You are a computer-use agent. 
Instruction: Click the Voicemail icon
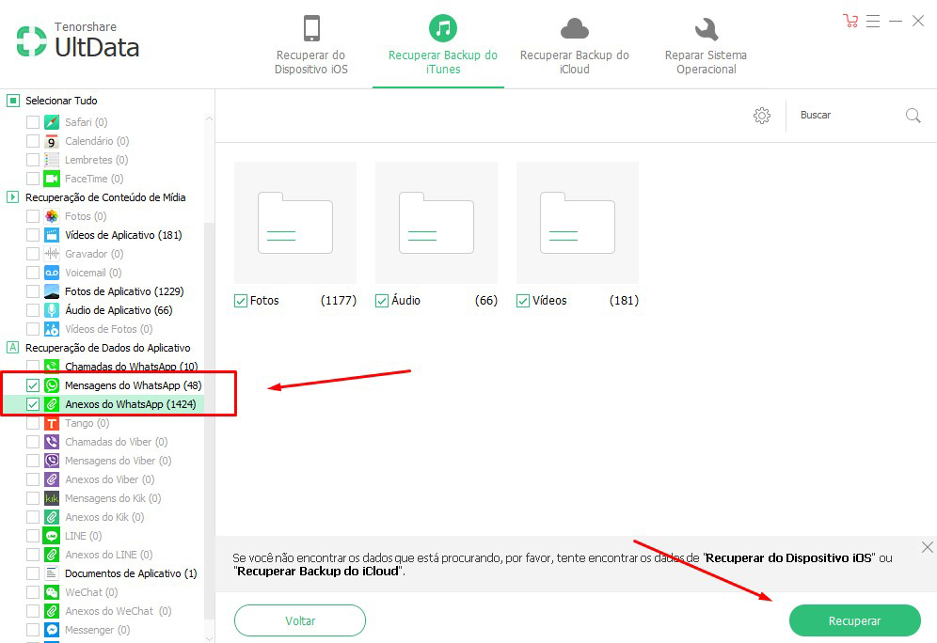click(x=52, y=273)
